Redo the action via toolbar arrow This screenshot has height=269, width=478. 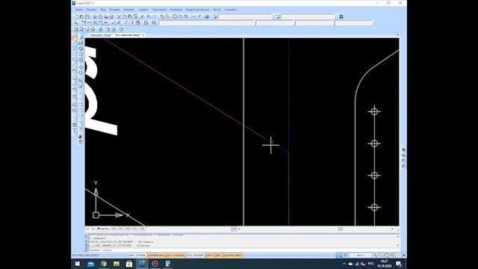click(155, 16)
